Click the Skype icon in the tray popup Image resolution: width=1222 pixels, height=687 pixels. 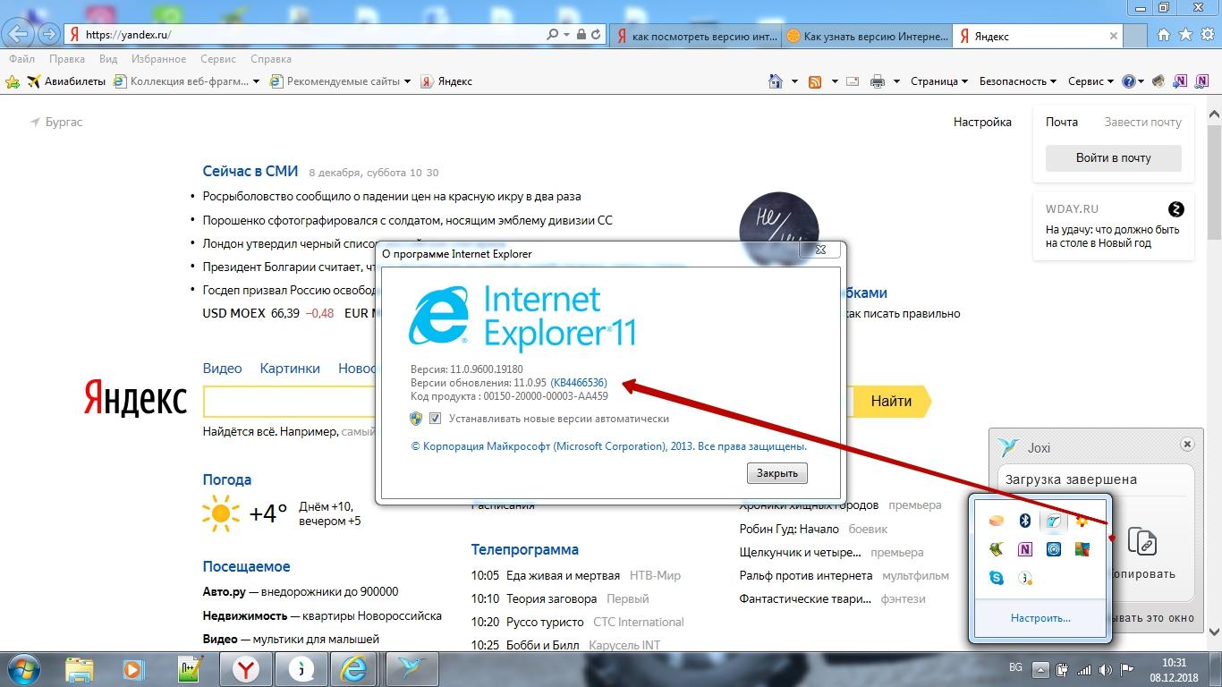997,578
